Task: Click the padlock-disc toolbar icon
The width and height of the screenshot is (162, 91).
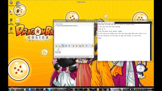Action: click(x=80, y=45)
